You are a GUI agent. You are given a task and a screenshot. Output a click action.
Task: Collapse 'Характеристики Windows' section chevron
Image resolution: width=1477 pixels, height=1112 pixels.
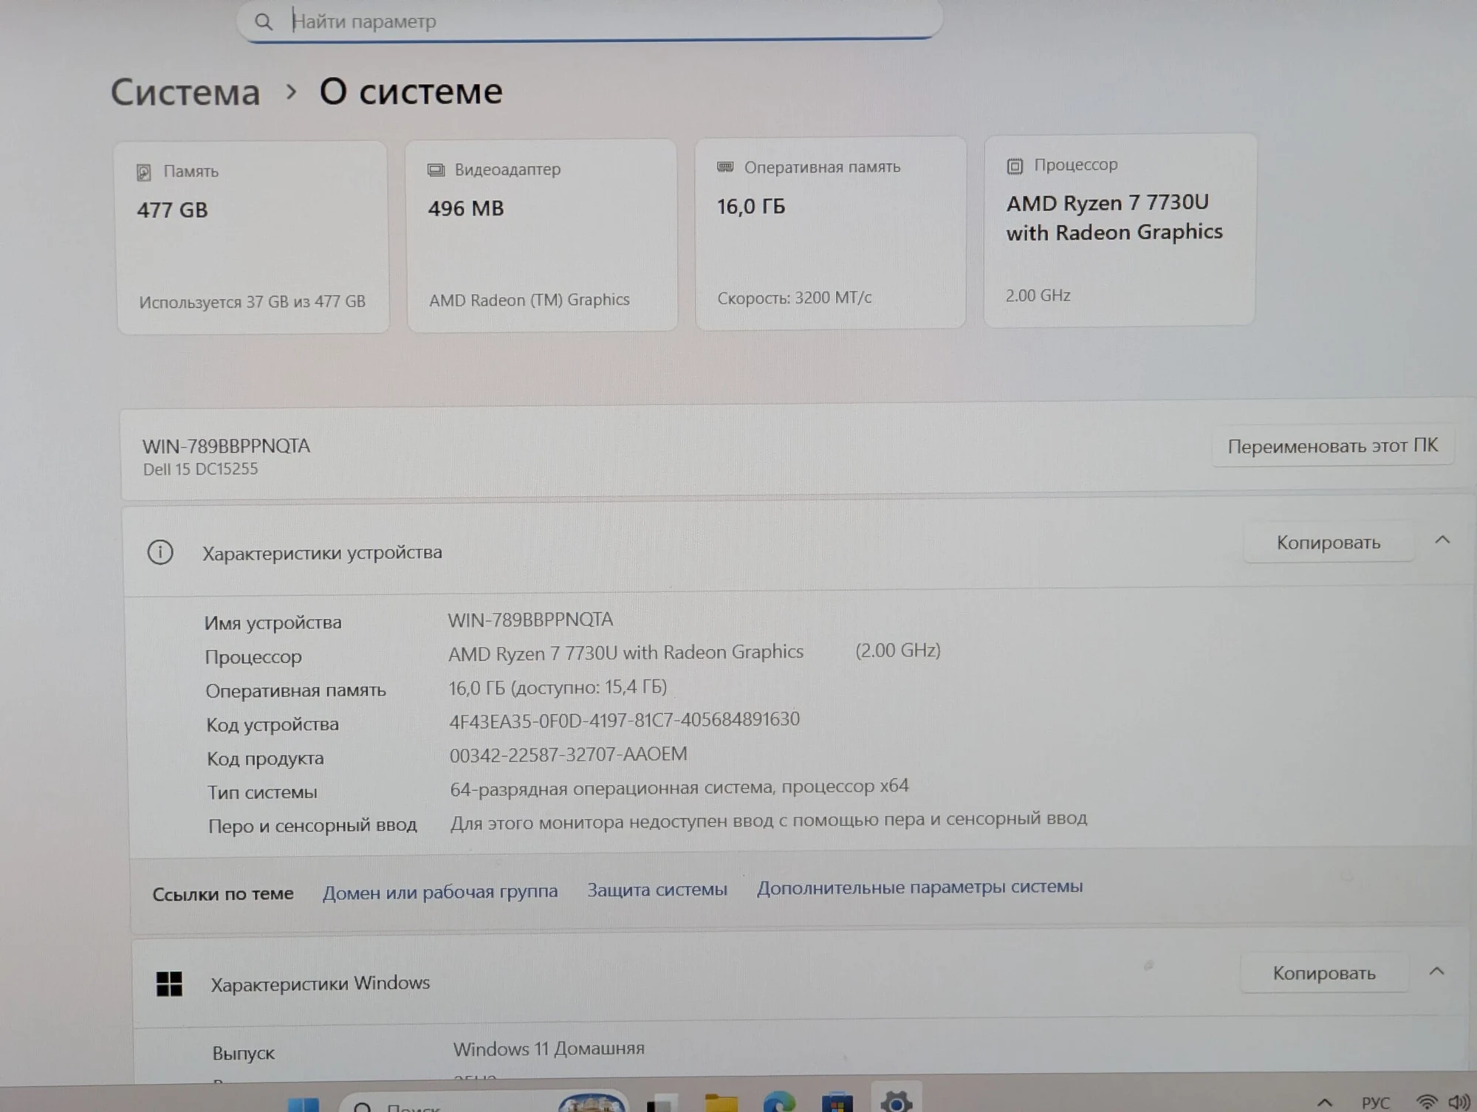(1436, 972)
